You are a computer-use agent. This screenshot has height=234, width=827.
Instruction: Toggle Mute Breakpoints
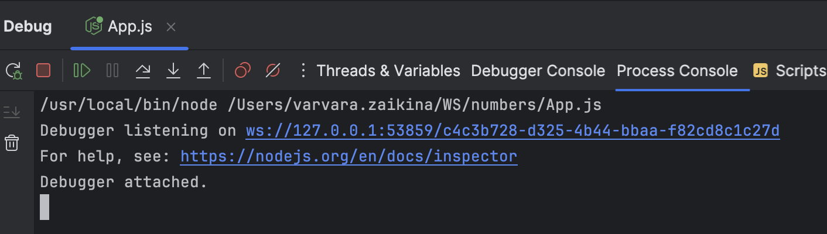(x=272, y=71)
